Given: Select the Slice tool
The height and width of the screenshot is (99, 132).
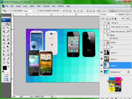Looking at the screenshot, I should click(x=8, y=32).
